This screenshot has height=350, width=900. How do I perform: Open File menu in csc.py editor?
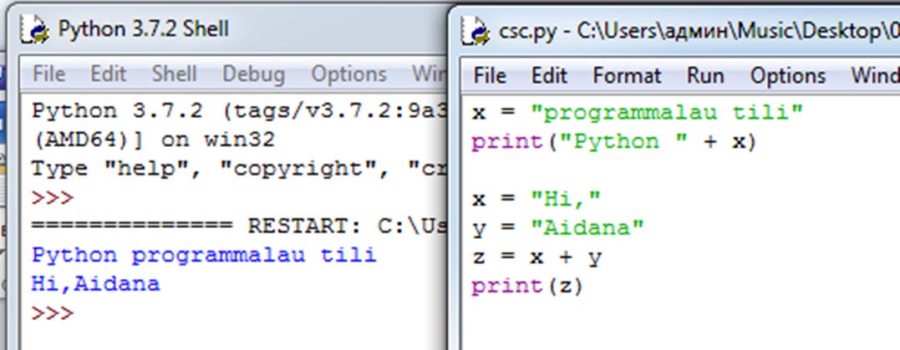tap(490, 76)
